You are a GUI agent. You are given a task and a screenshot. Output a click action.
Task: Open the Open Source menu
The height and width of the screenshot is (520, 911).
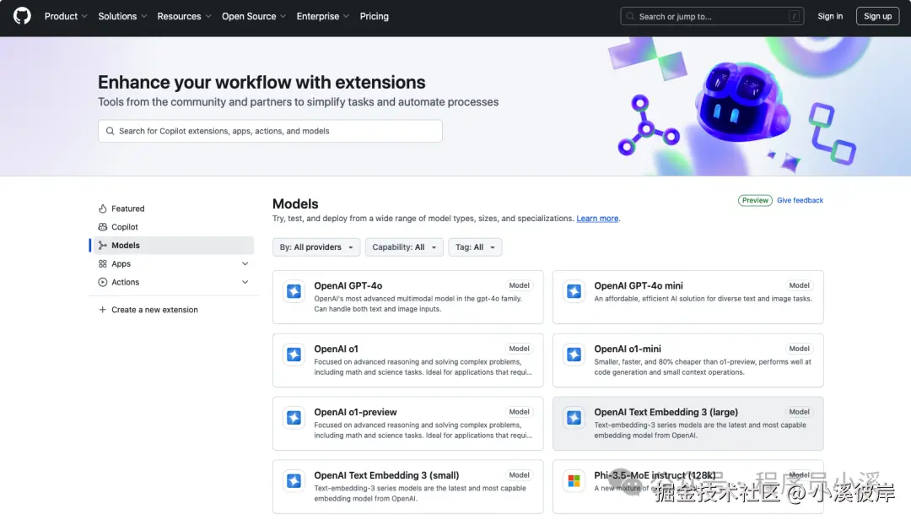pos(253,16)
